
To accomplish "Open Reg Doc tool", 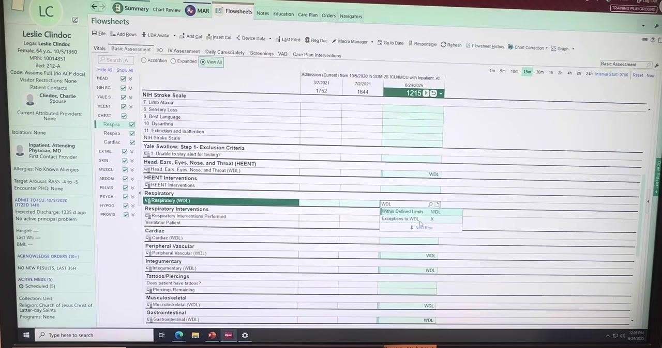I will tap(316, 40).
